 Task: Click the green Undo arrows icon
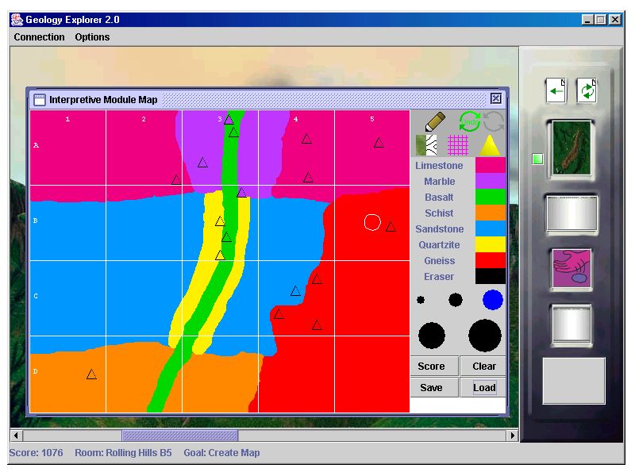point(470,121)
